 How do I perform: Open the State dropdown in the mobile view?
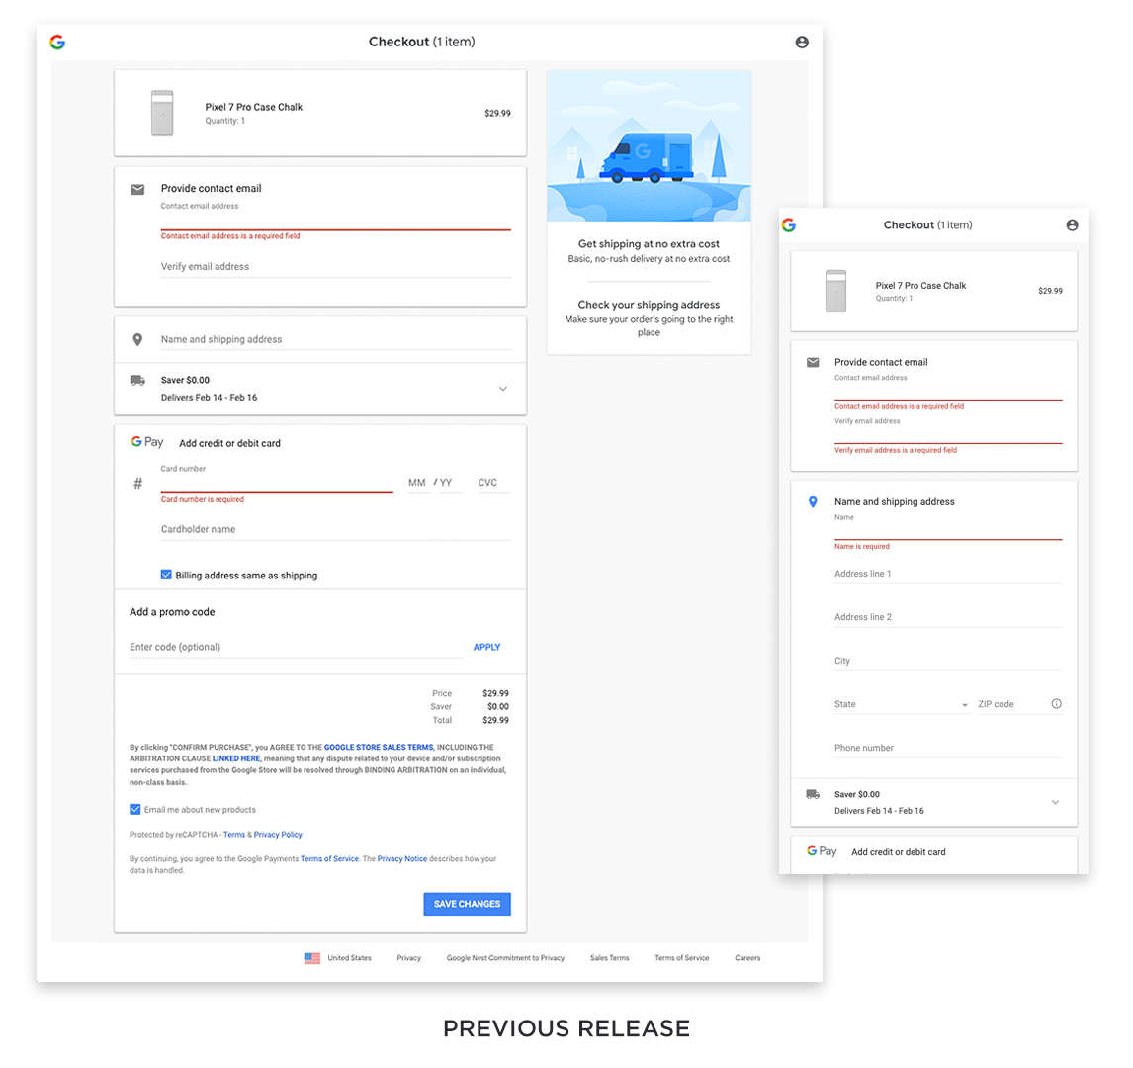pos(901,704)
